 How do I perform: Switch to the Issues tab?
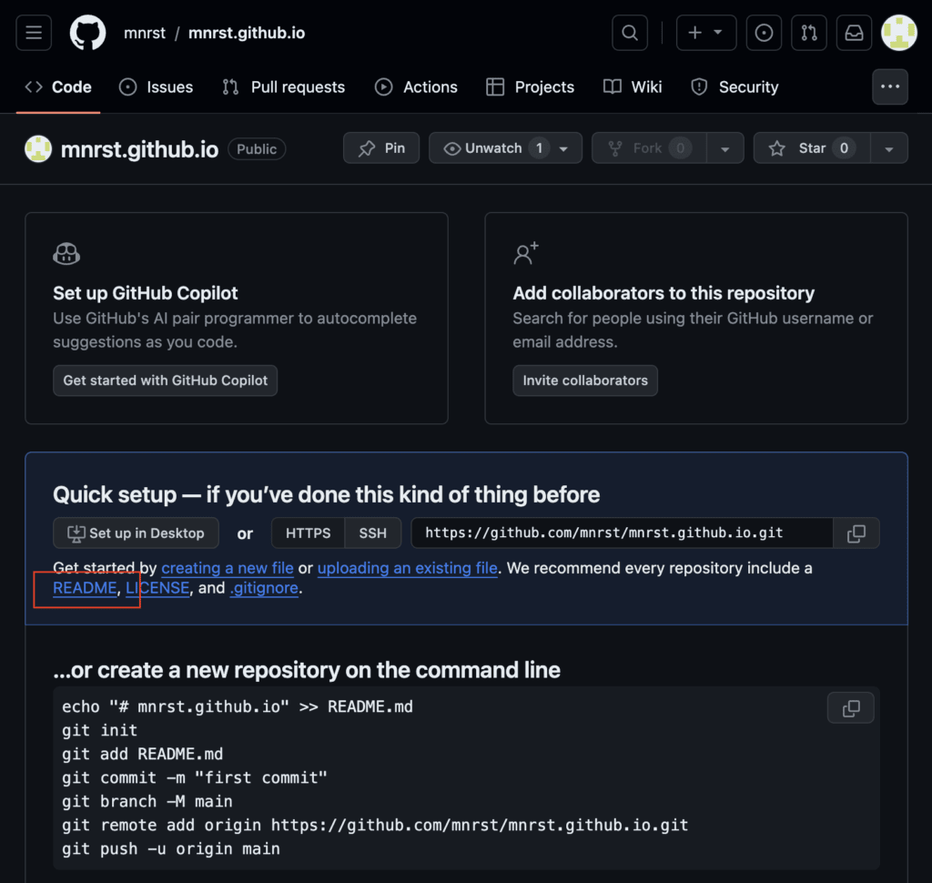click(x=156, y=86)
